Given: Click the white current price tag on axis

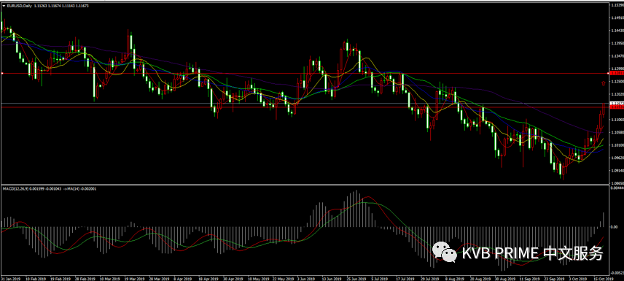Looking at the screenshot, I should (x=617, y=103).
